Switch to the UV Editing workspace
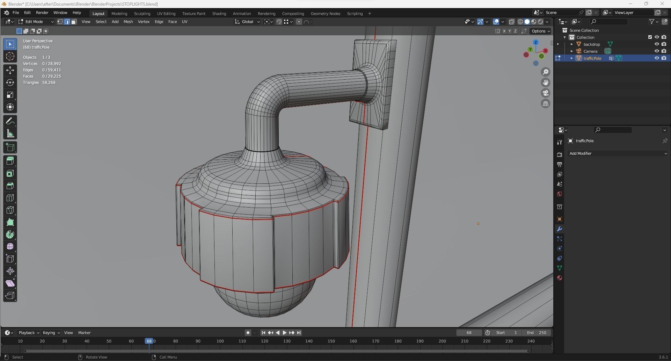671x361 pixels. 166,14
